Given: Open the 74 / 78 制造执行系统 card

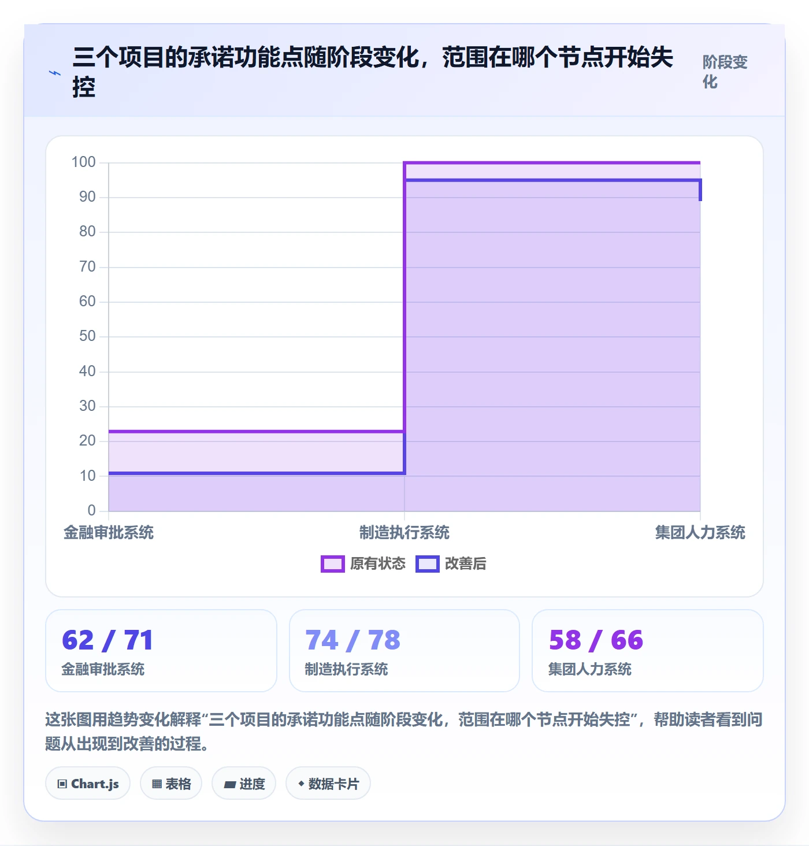Looking at the screenshot, I should point(404,651).
